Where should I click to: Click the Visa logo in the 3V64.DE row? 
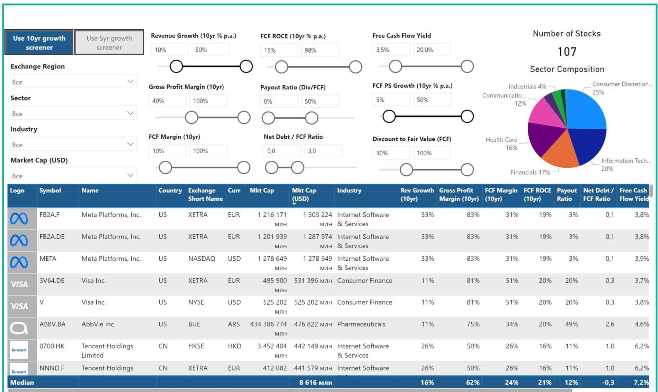tap(19, 284)
